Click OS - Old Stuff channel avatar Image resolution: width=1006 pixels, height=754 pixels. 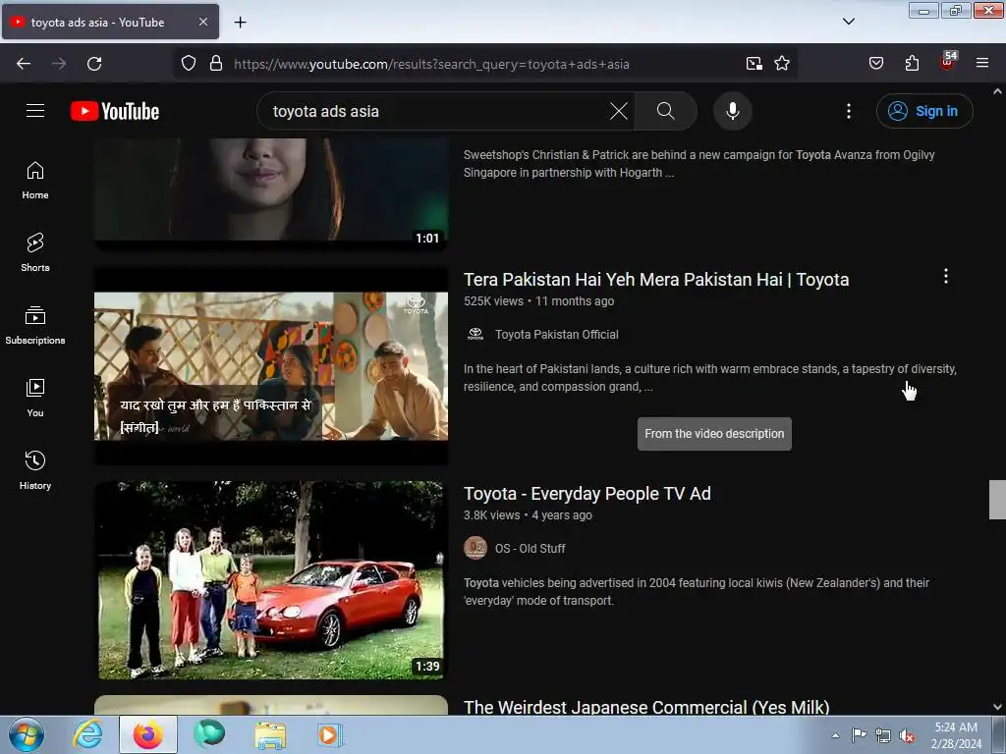click(x=475, y=548)
